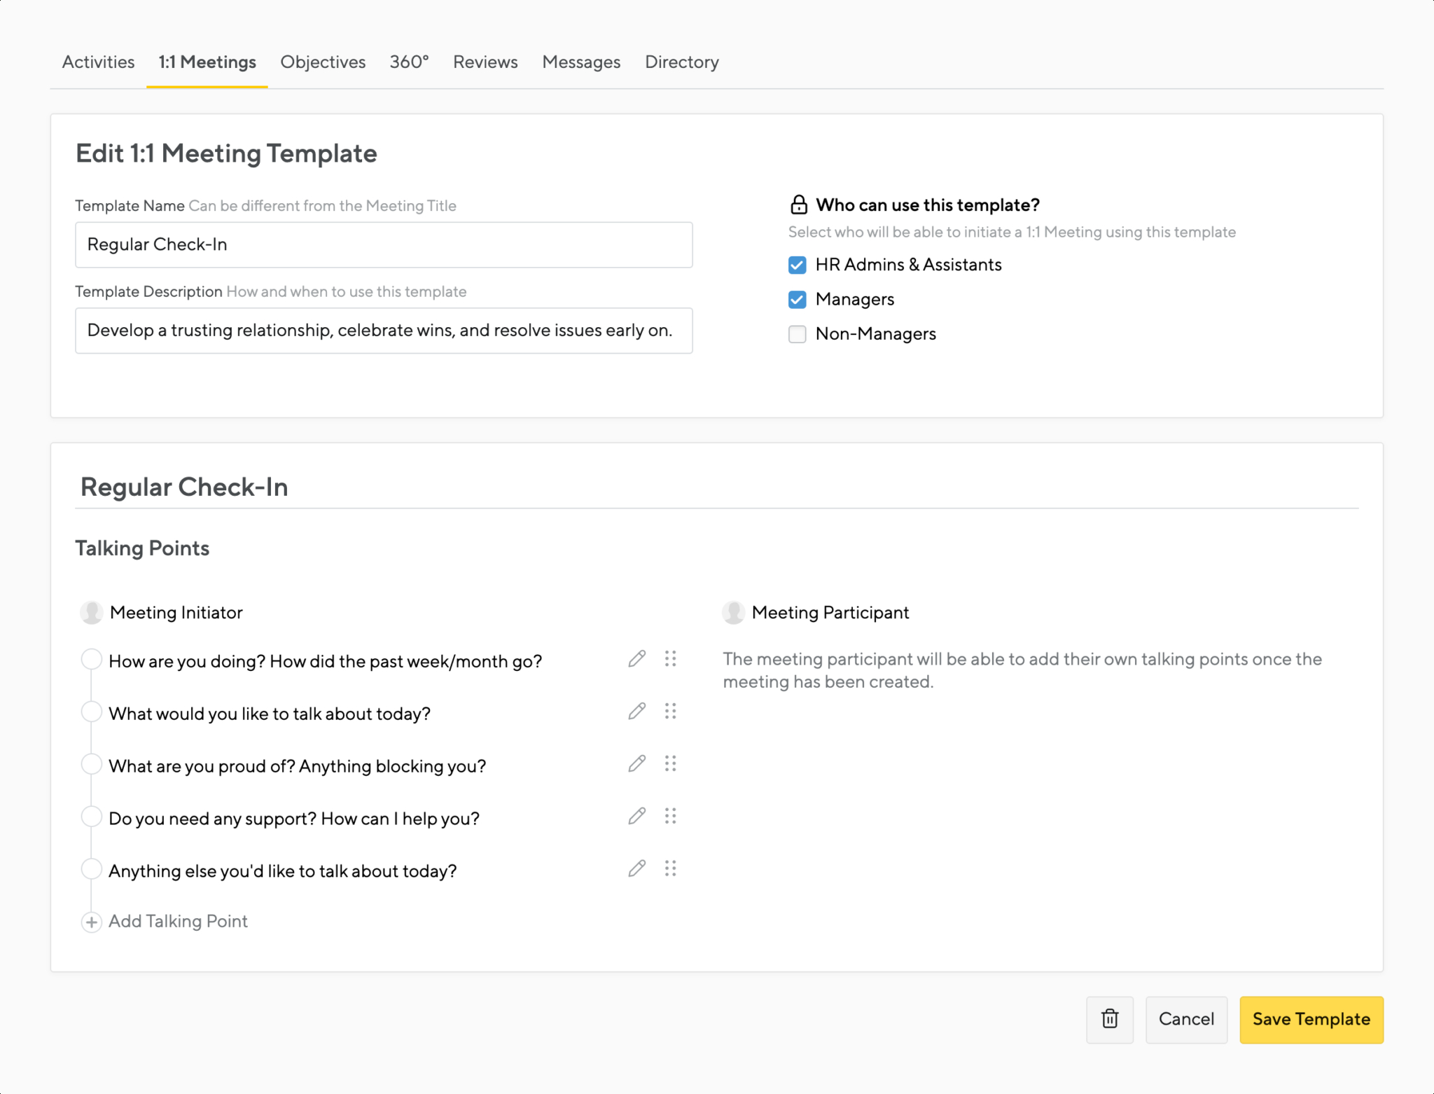1434x1094 pixels.
Task: Click 'Anything else you'd like to talk about today?' text
Action: pyautogui.click(x=283, y=872)
